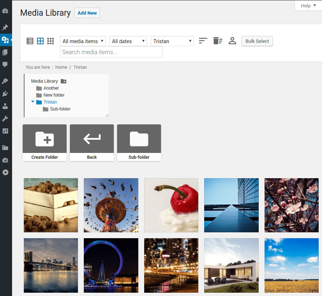Select the Another folder in tree
The image size is (322, 296).
pyautogui.click(x=51, y=88)
